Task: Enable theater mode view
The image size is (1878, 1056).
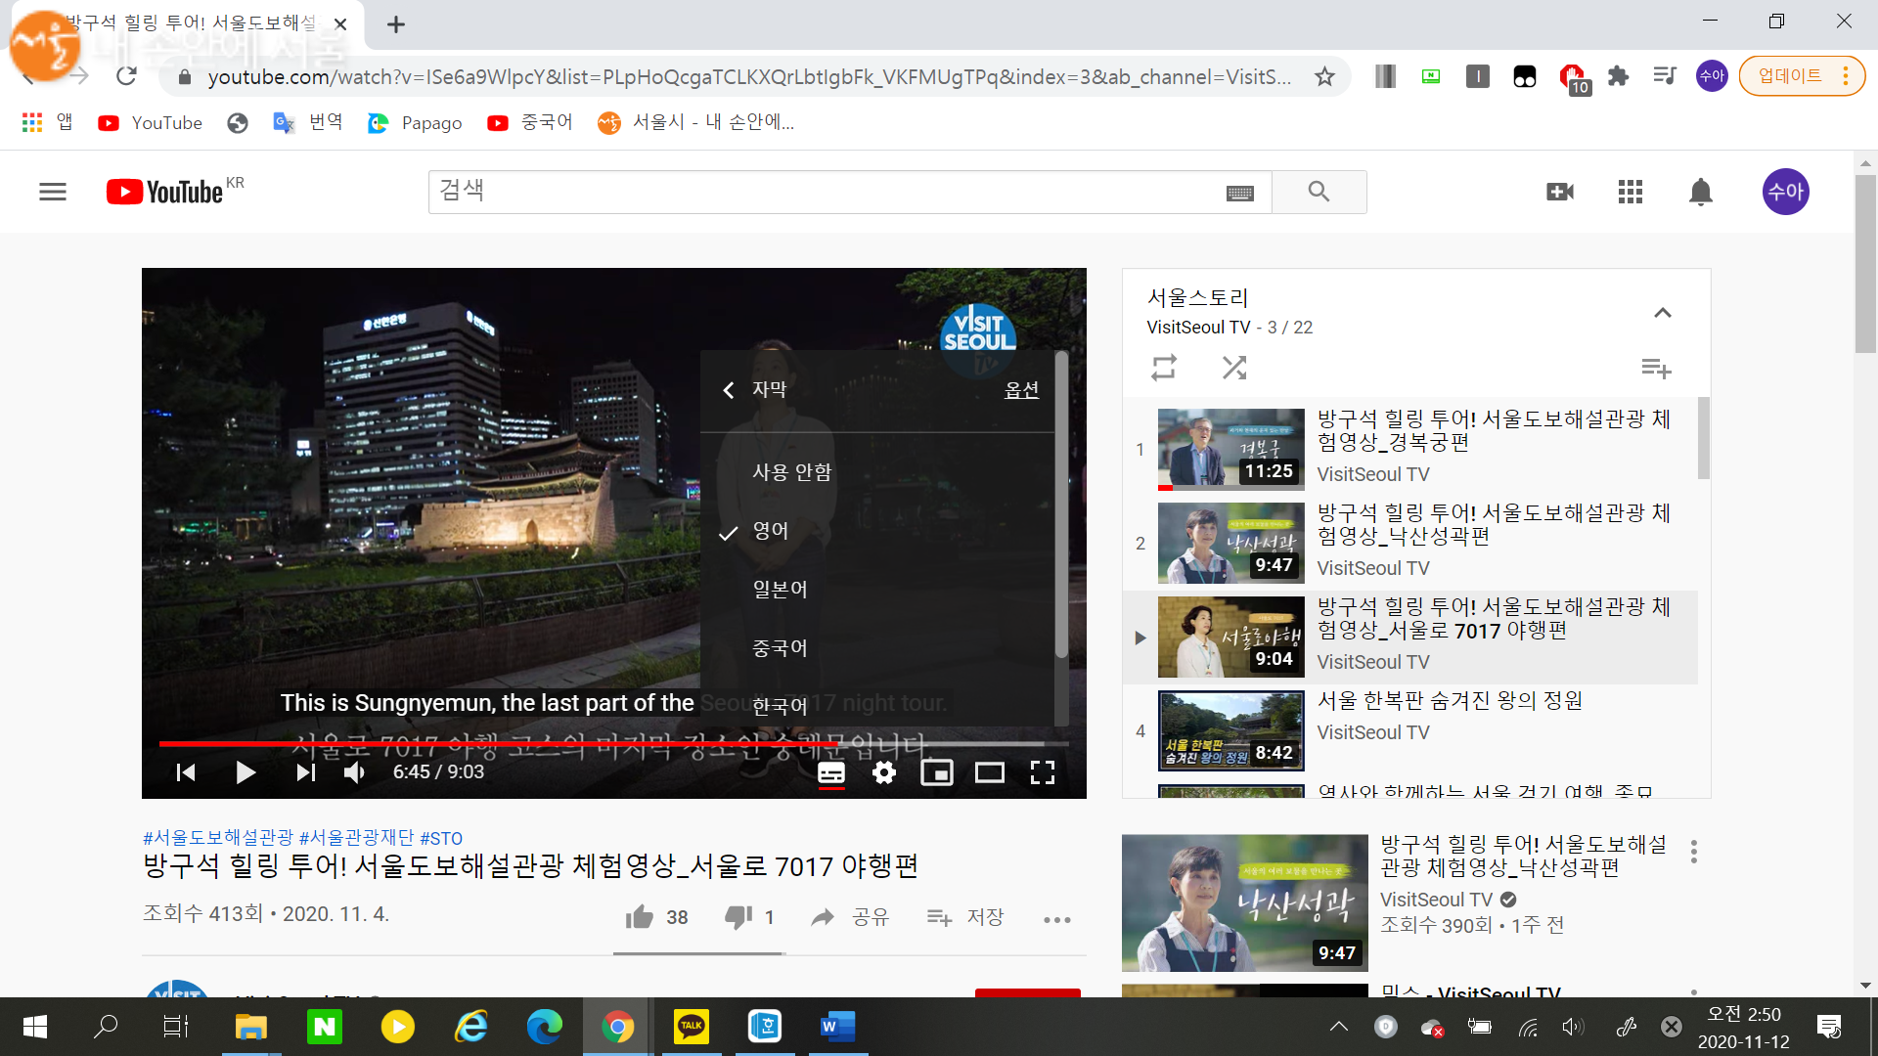Action: point(989,772)
